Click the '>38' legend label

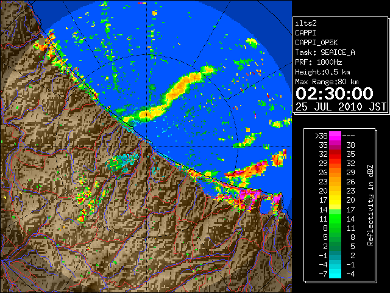point(321,136)
